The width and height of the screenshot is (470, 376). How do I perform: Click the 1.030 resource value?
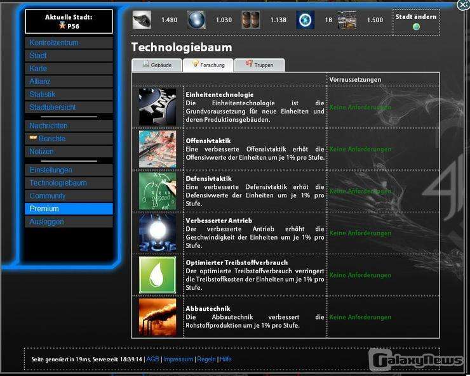(224, 20)
